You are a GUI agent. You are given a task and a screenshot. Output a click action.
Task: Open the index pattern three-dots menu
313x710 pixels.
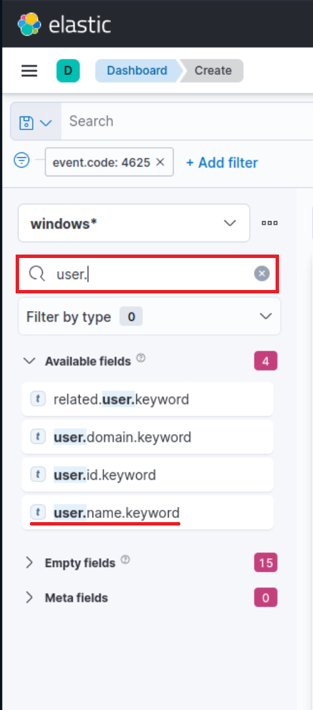(269, 223)
